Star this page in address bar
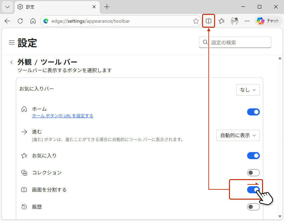 [x=196, y=21]
